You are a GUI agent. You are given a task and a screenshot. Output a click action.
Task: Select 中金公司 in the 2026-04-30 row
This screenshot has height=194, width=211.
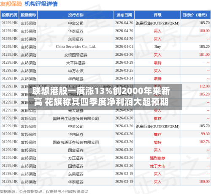tap(76, 23)
